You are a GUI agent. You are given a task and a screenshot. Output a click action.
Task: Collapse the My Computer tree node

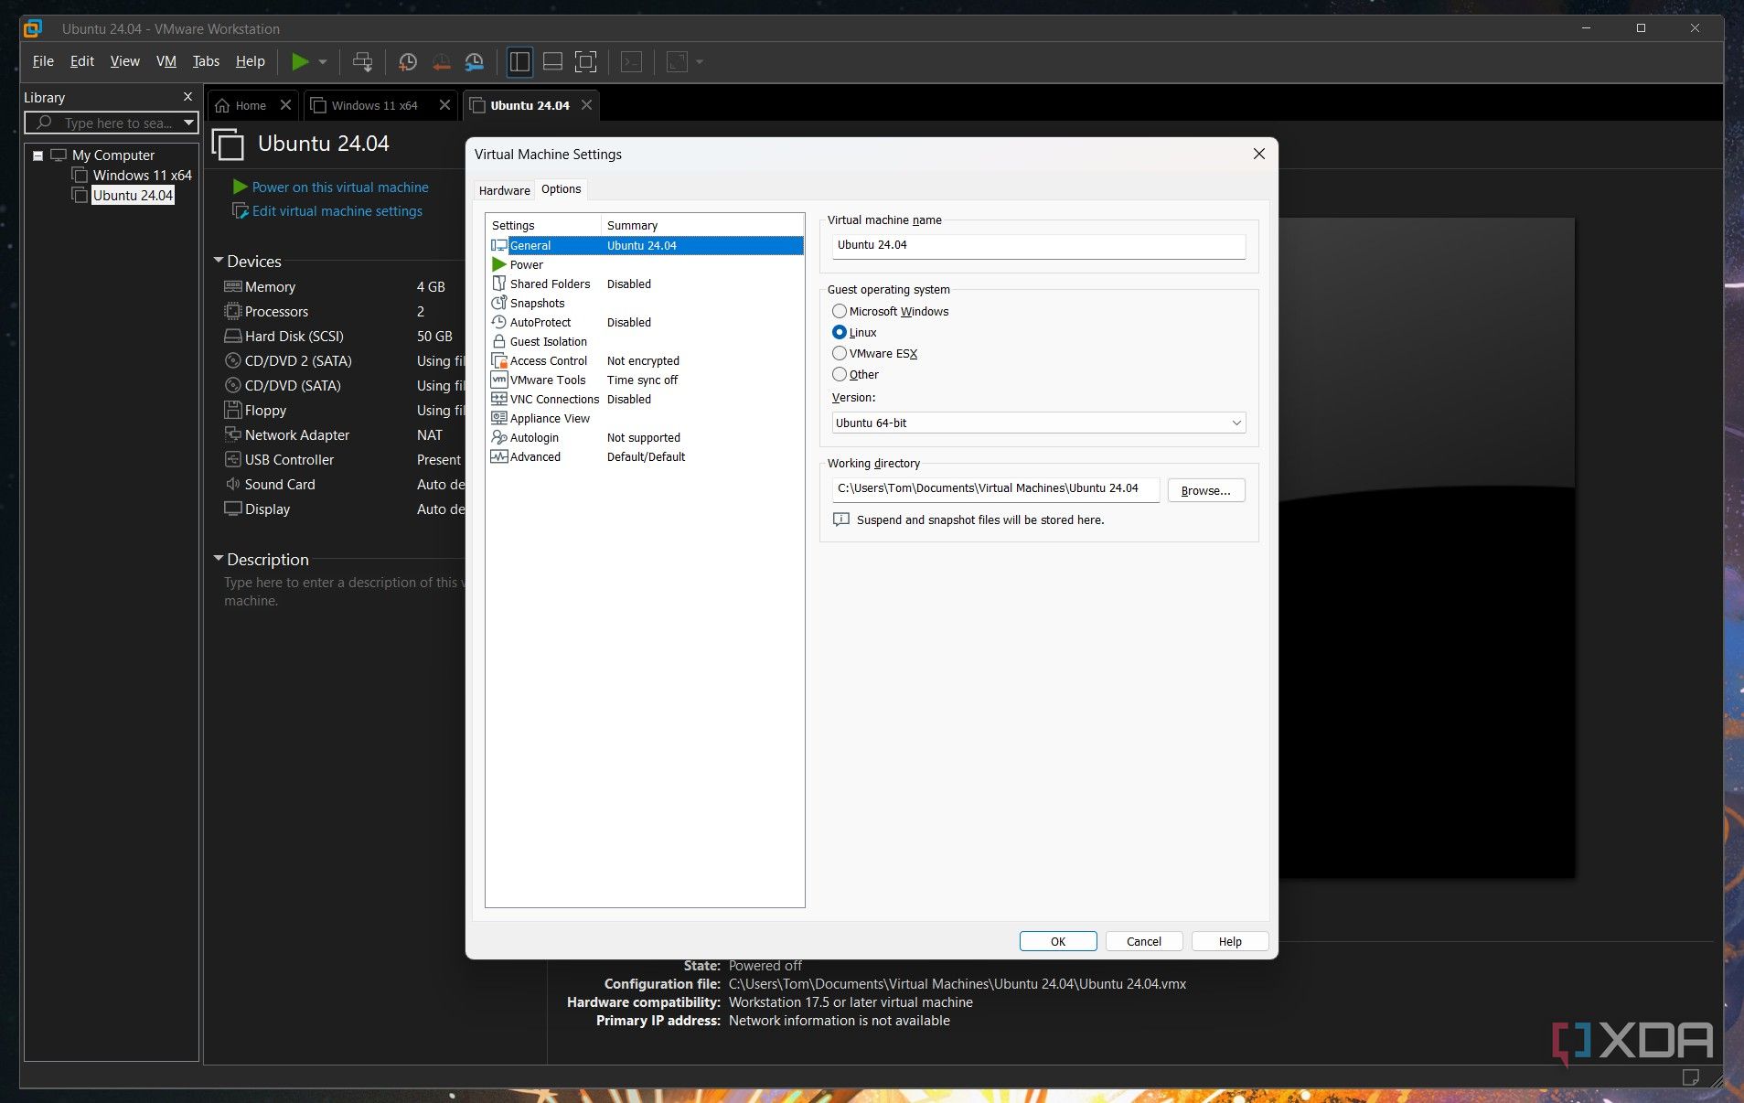37,155
